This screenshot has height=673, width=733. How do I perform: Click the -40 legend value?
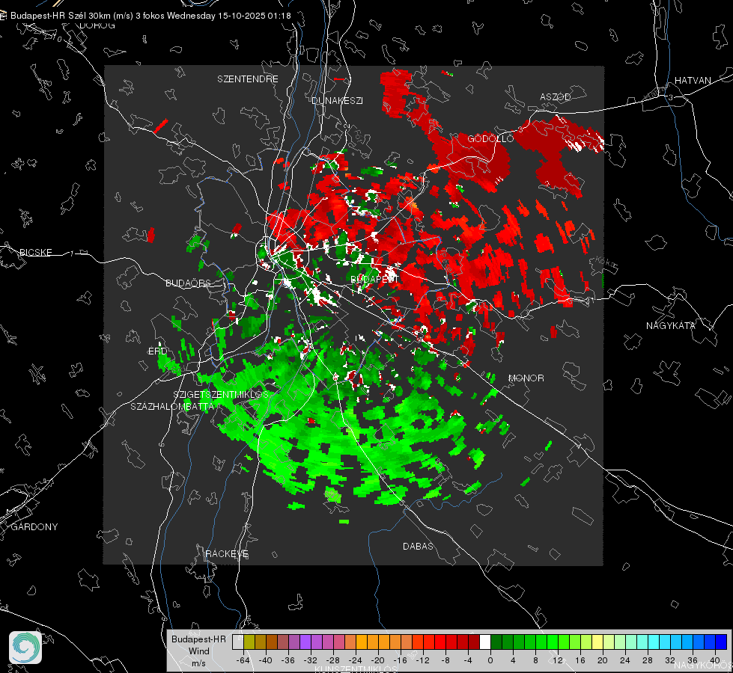pyautogui.click(x=265, y=660)
